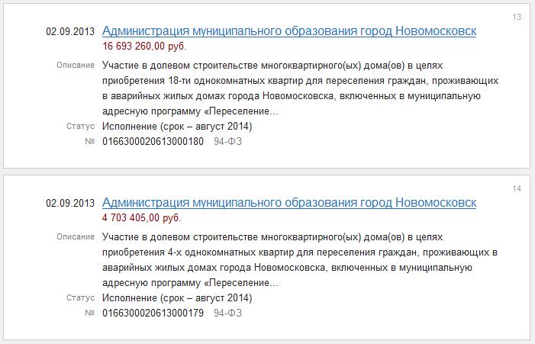Click the result index number 14
The image size is (535, 344).
[517, 188]
